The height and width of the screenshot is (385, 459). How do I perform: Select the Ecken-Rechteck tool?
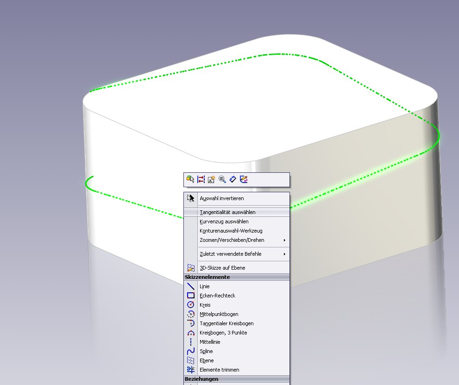[x=237, y=296]
